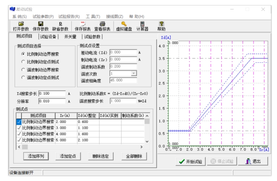
Task: Switch to the 开关量 tab
Action: [x=70, y=36]
